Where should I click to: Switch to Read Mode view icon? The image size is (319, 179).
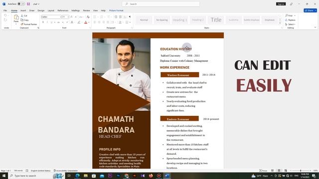(272, 171)
